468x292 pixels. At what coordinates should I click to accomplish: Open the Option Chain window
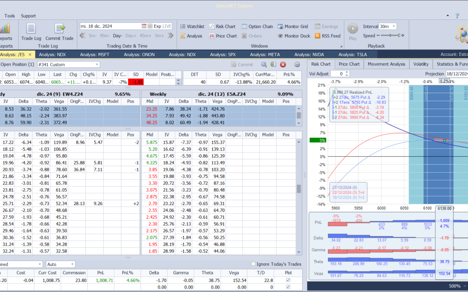(x=257, y=26)
